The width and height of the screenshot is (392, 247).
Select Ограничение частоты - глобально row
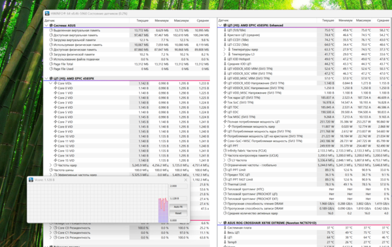tap(304, 165)
